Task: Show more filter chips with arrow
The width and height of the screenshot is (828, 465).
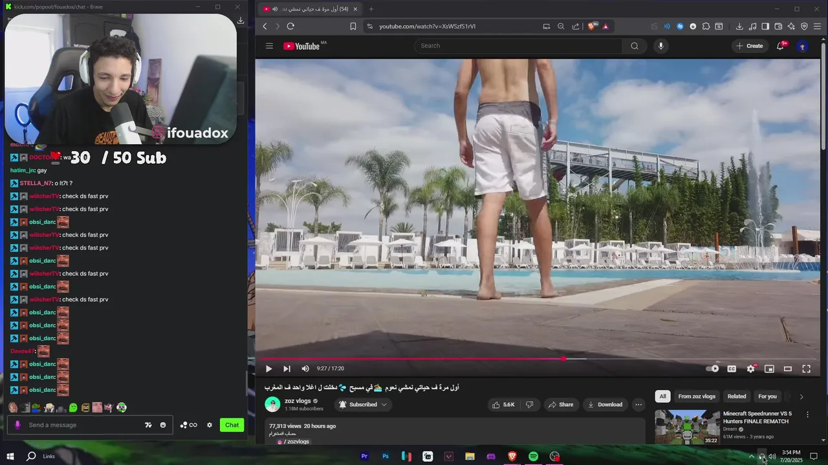Action: click(x=801, y=397)
